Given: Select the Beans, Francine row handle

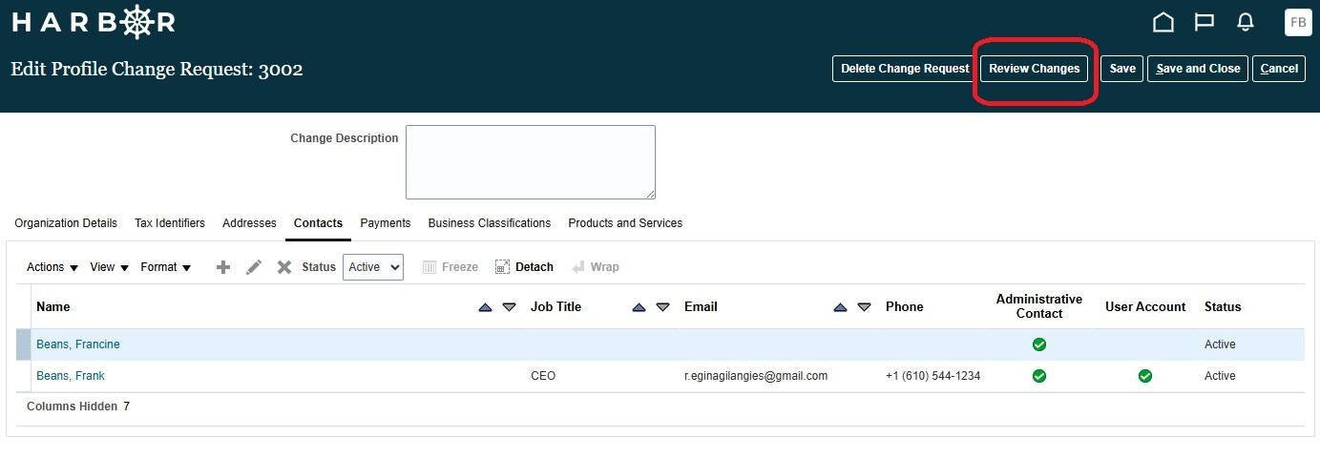Looking at the screenshot, I should coord(23,344).
